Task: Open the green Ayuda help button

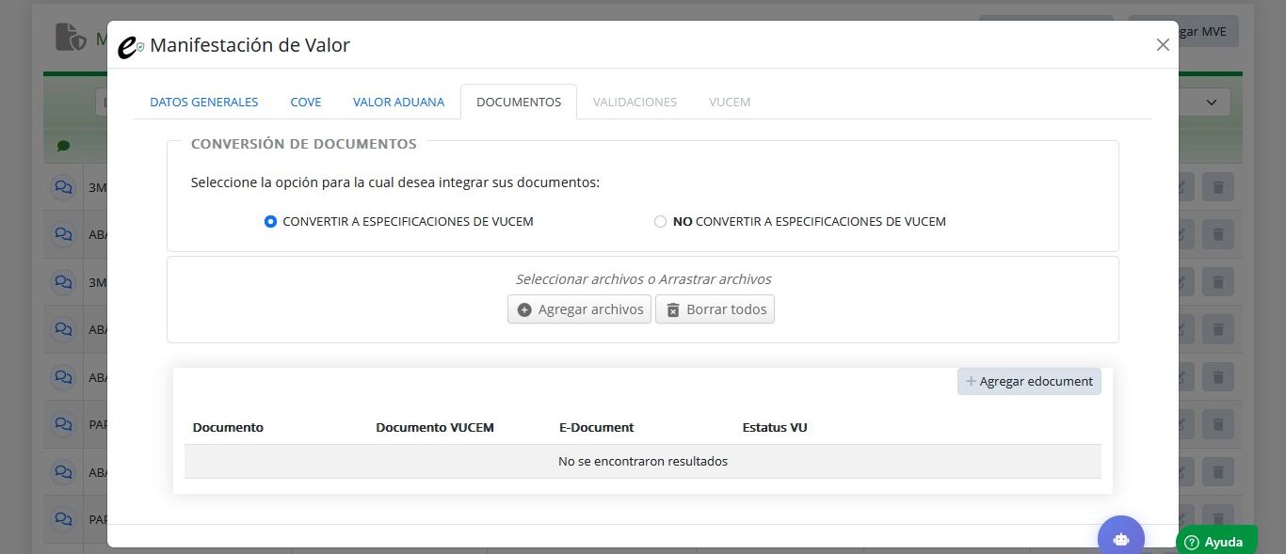Action: click(1216, 541)
